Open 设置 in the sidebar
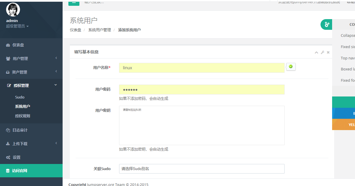355x186 pixels. pos(31,157)
